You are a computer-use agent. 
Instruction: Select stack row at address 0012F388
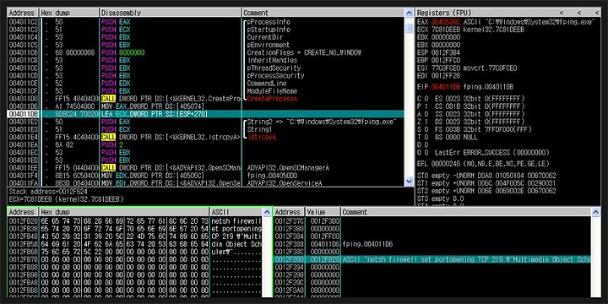(432, 244)
